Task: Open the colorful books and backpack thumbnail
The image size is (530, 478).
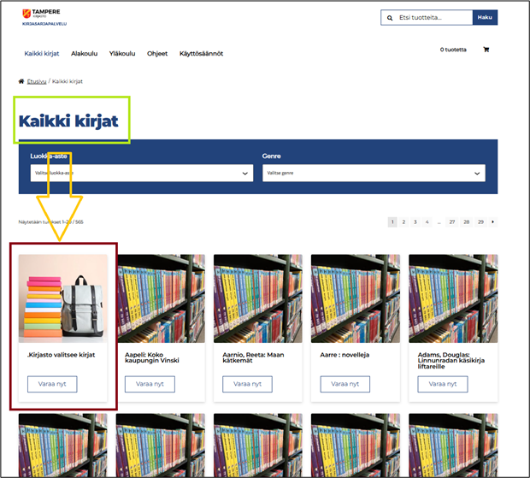Action: click(62, 298)
